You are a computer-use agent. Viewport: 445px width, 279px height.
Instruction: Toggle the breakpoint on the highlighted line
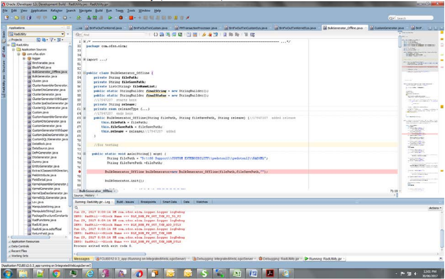click(x=80, y=172)
